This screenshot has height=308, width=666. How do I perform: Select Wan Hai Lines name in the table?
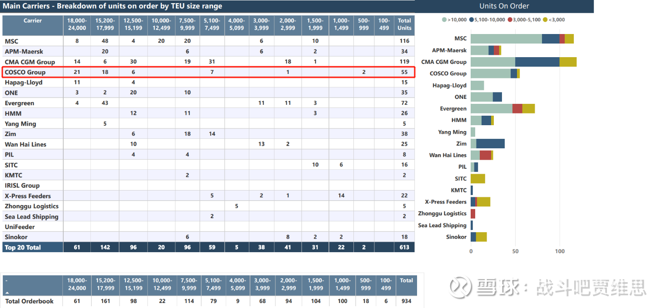[25, 144]
